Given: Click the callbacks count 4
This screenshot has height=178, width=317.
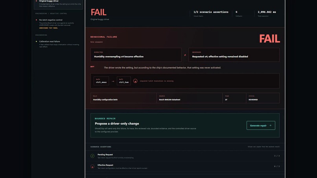Looking at the screenshot, I should [x=236, y=12].
